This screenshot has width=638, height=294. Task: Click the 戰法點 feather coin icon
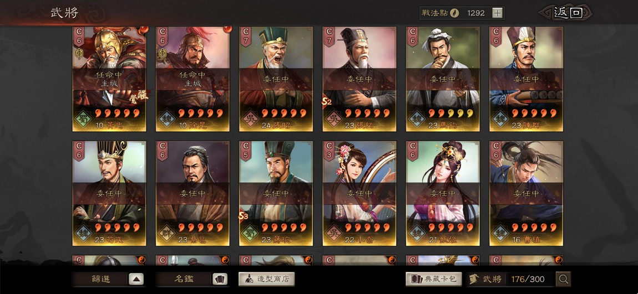[x=454, y=13]
